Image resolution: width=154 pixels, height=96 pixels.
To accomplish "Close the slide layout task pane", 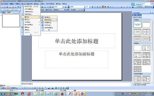I will [153, 13].
